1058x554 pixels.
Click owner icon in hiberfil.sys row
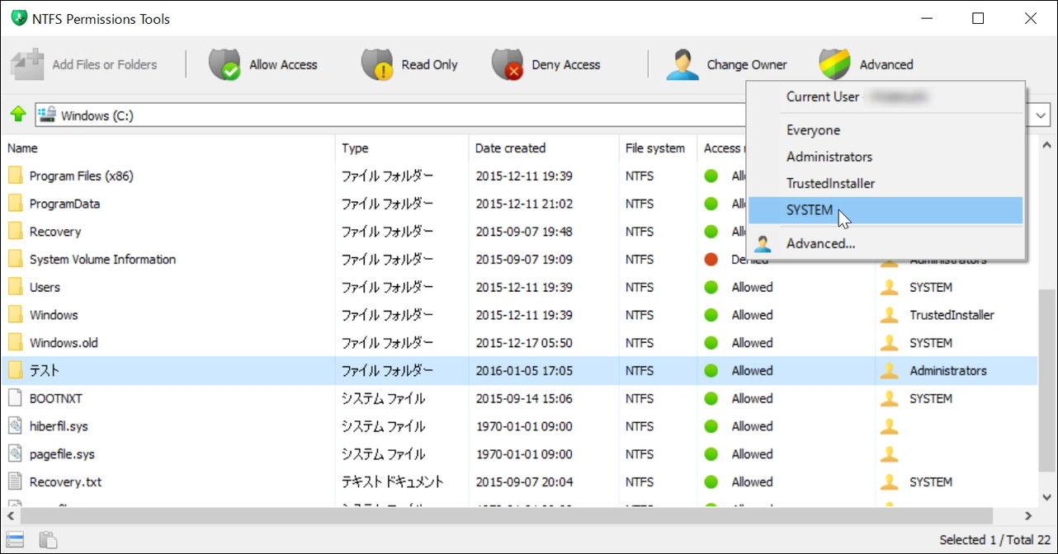(889, 426)
